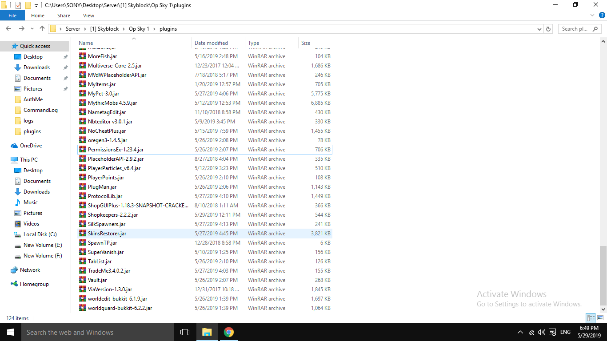
Task: Open New Volume (F:) drive
Action: coord(43,256)
